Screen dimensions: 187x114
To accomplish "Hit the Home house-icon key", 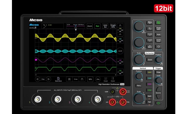I will click(x=159, y=46).
